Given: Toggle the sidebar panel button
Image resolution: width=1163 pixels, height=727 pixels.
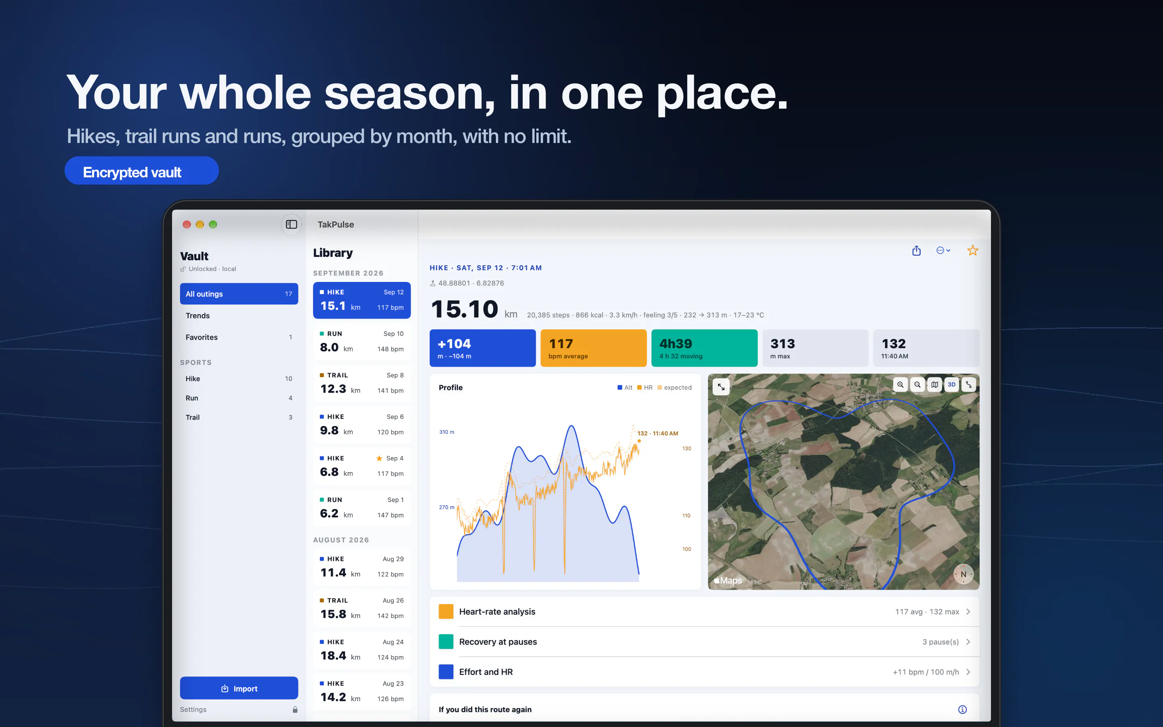Looking at the screenshot, I should (291, 225).
